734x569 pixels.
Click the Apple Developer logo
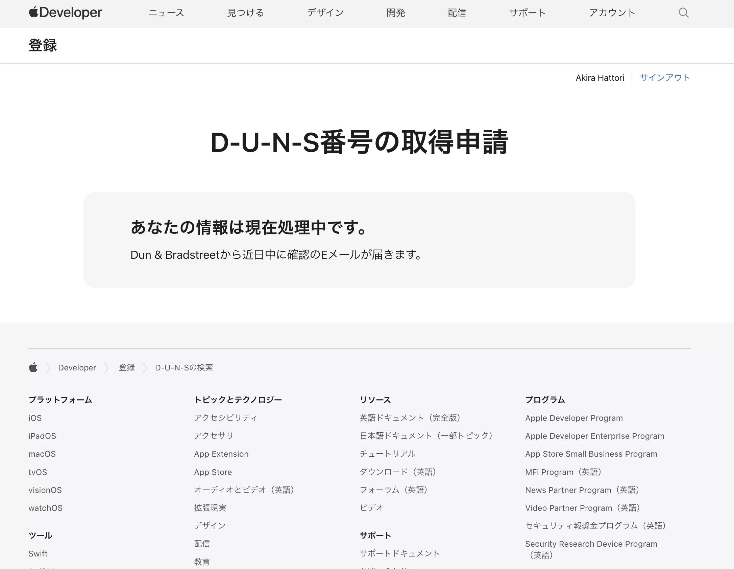pos(65,13)
